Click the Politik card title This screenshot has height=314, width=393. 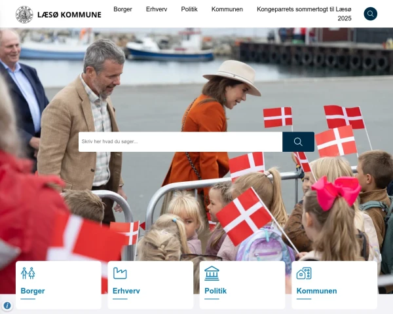tap(215, 291)
